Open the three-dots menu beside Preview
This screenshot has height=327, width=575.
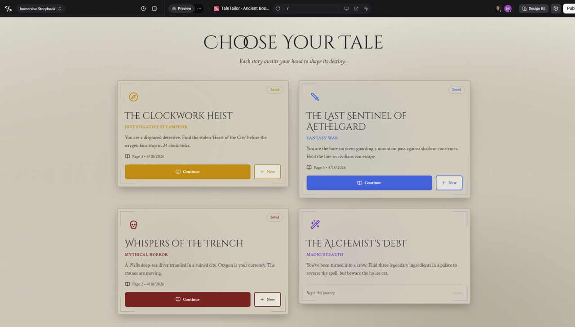[x=199, y=9]
